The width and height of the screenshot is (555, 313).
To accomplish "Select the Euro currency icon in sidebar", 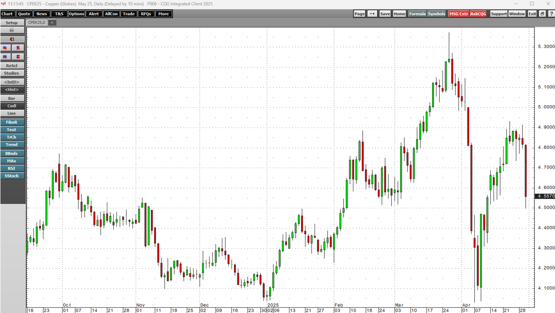I will (12, 39).
